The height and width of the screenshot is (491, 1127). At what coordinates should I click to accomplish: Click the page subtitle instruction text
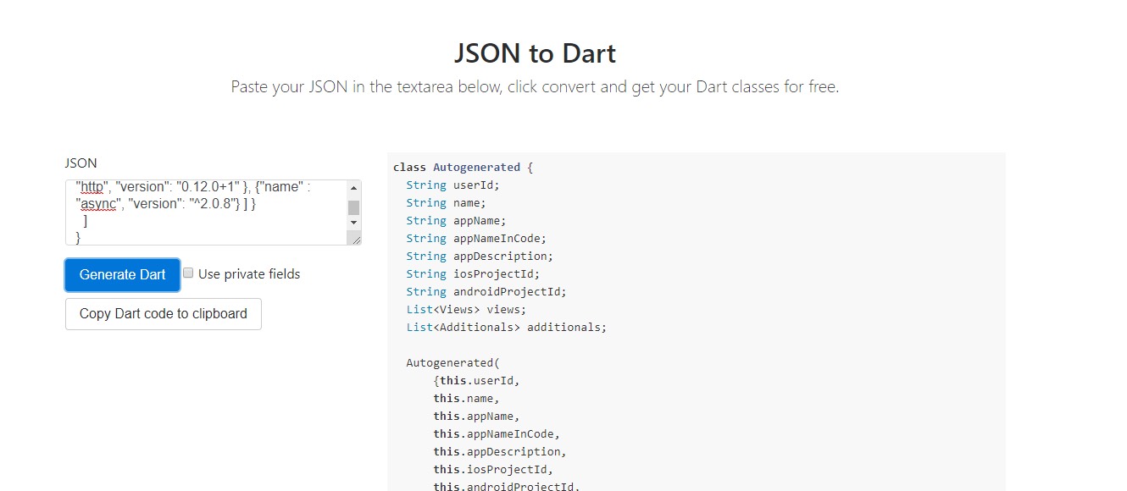coord(534,86)
